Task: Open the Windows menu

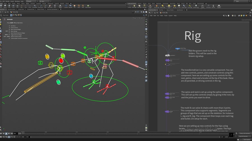Action: pos(17,1)
